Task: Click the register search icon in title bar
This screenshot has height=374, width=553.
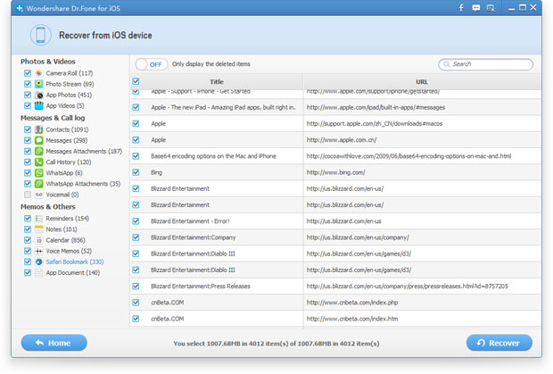Action: 491,8
